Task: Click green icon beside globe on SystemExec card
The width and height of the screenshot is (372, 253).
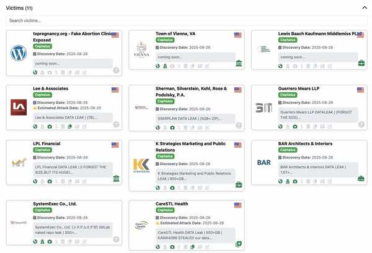Action: (x=42, y=242)
